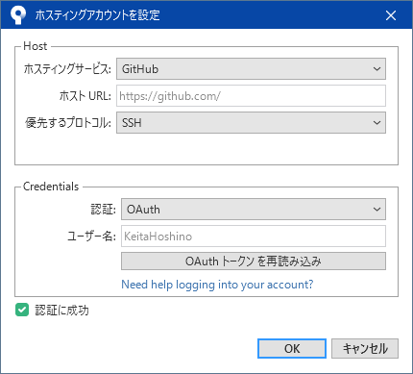Screen dimensions: 413x374
Task: Click the ホスト URL label
Action: [85, 96]
